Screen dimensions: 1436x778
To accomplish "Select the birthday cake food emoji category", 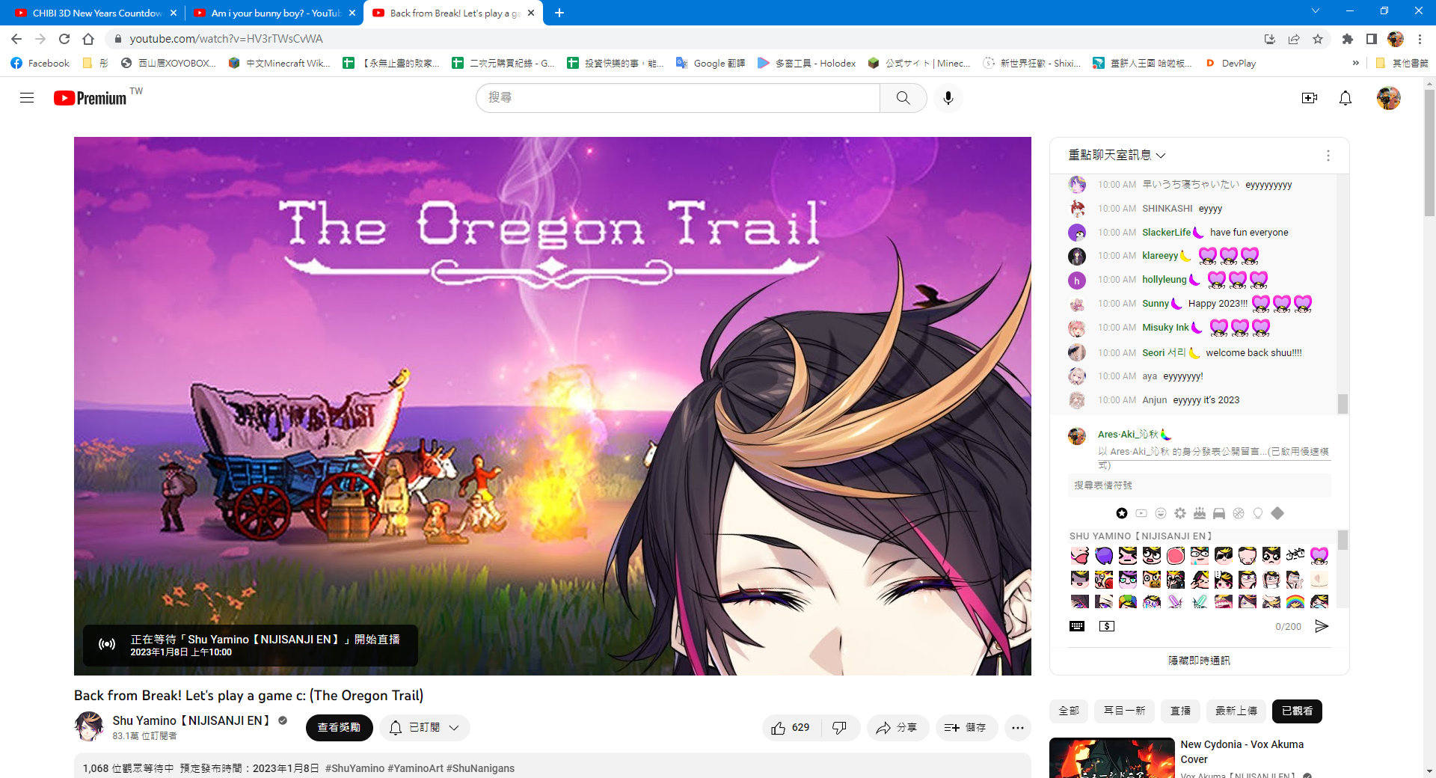I will (1200, 513).
